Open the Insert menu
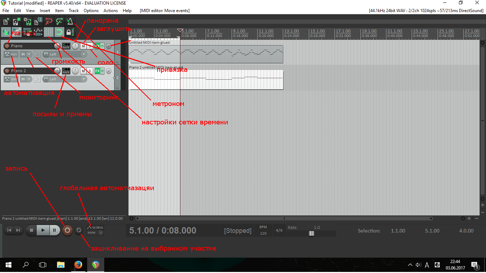The height and width of the screenshot is (273, 486). (x=45, y=11)
